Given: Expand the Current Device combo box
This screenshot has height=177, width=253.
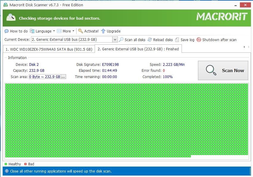Looking at the screenshot, I should [x=115, y=40].
